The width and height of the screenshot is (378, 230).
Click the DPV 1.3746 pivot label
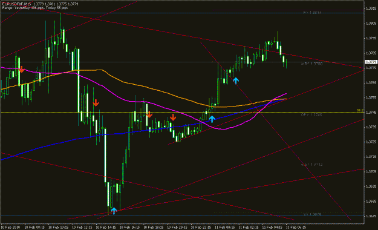coord(311,115)
